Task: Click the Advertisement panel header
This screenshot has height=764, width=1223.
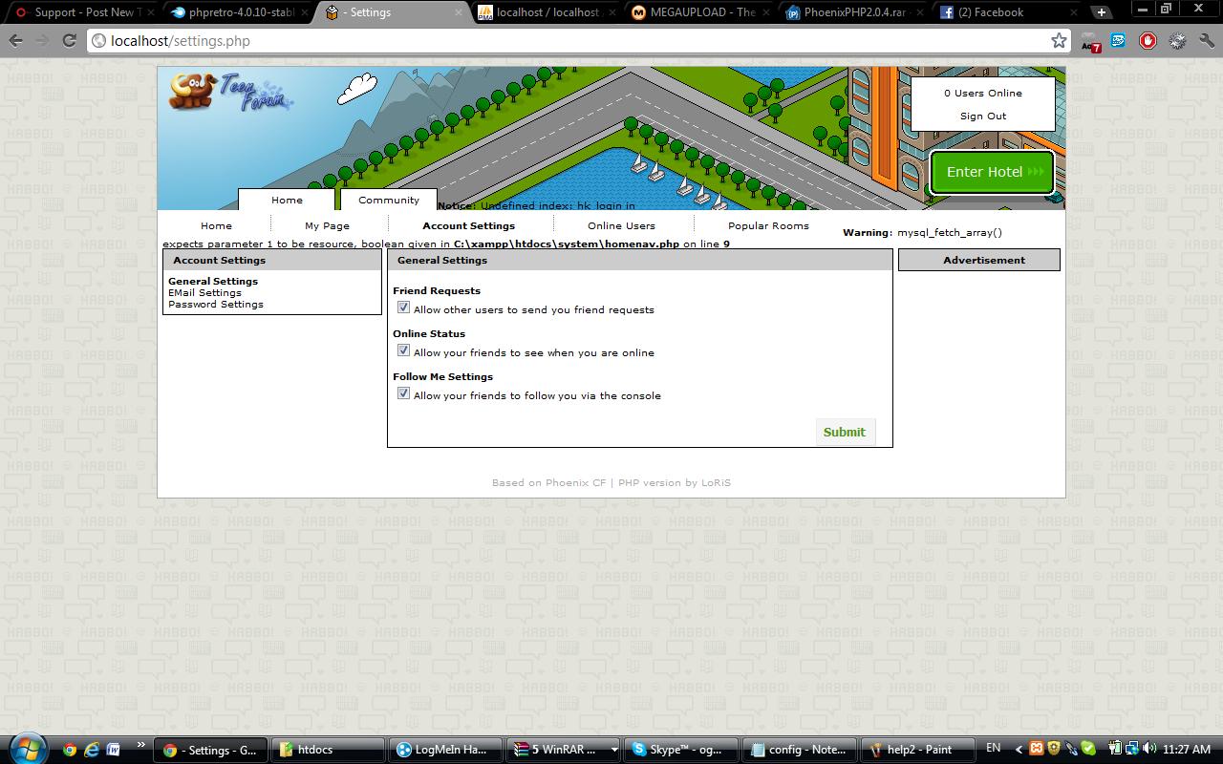Action: tap(979, 260)
